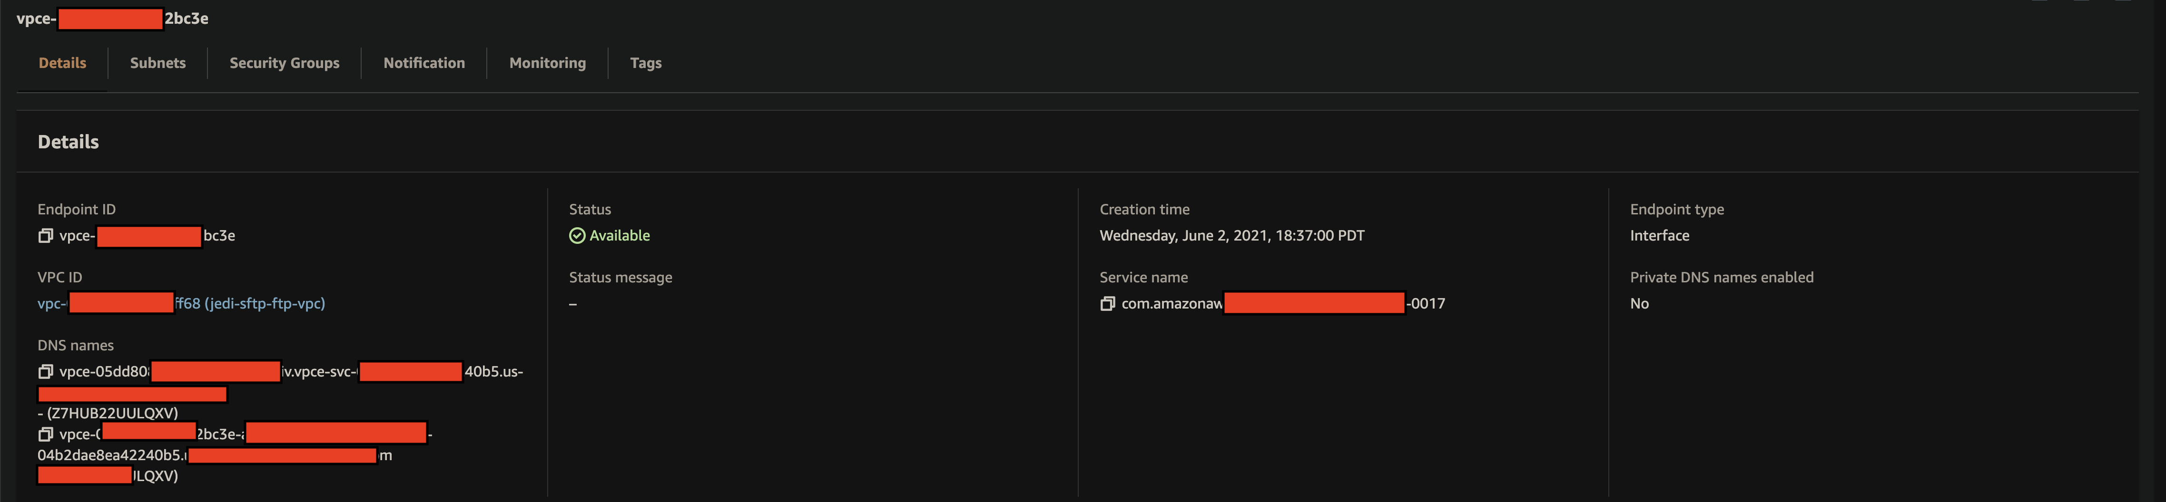Open the Security Groups tab
The image size is (2166, 502).
click(284, 63)
